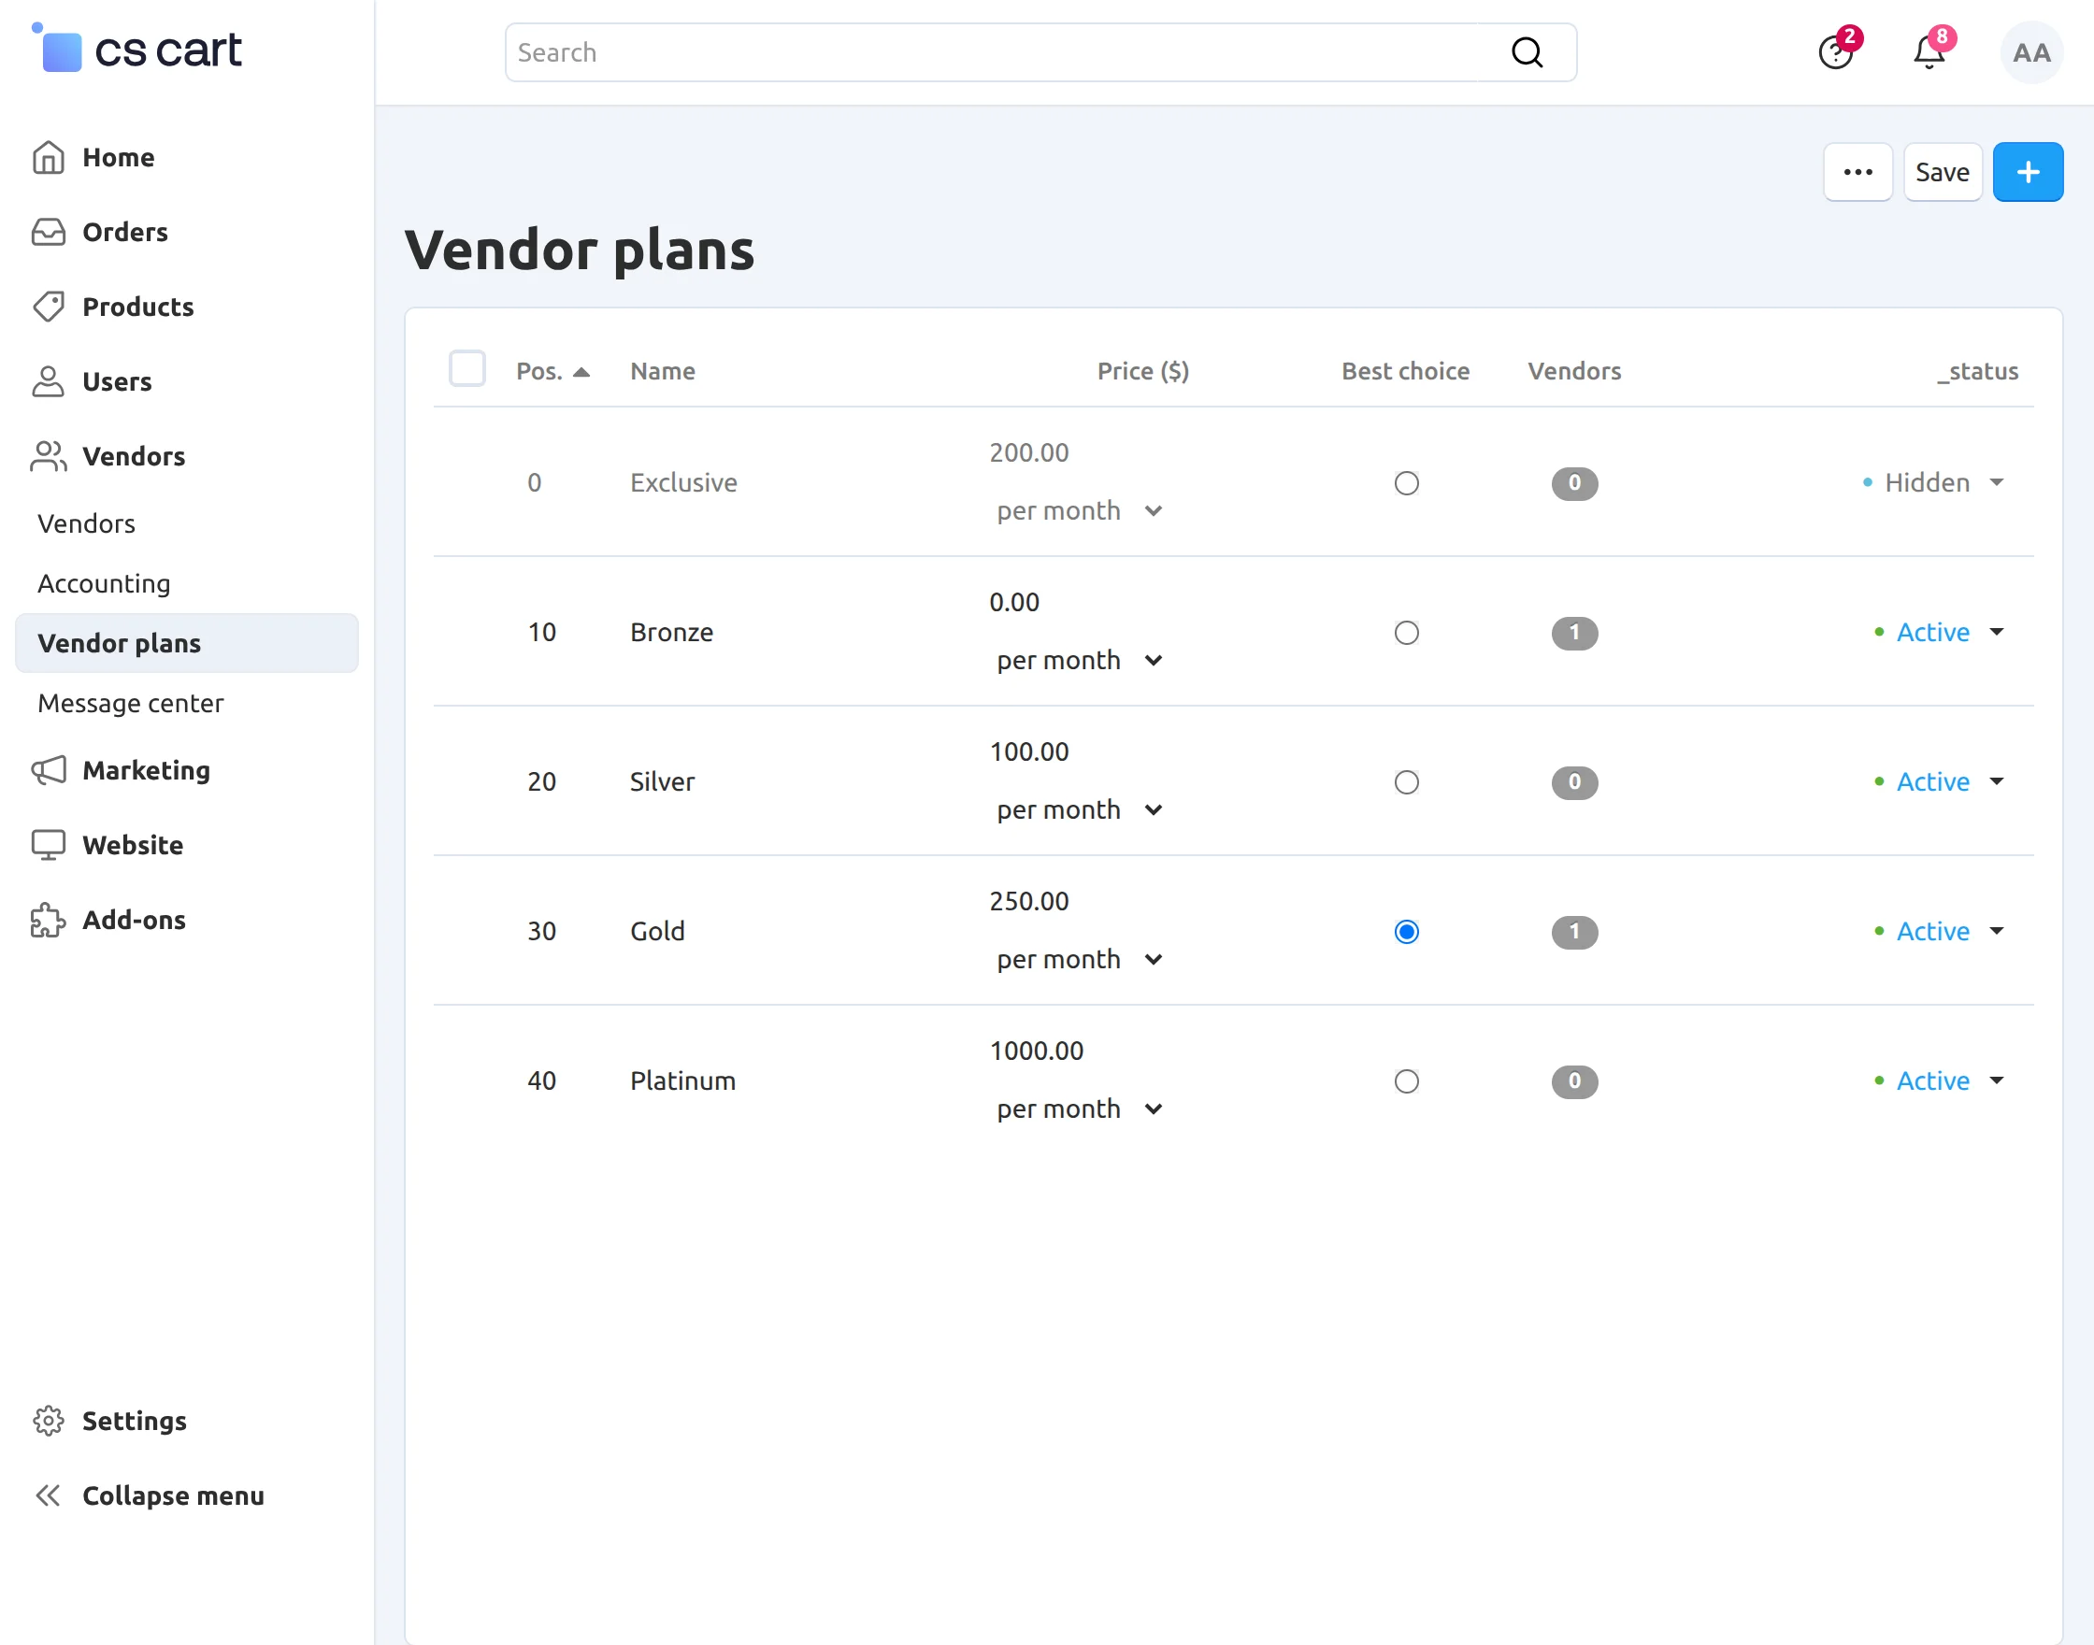
Task: Open Gold Active status dropdown
Action: [1939, 931]
